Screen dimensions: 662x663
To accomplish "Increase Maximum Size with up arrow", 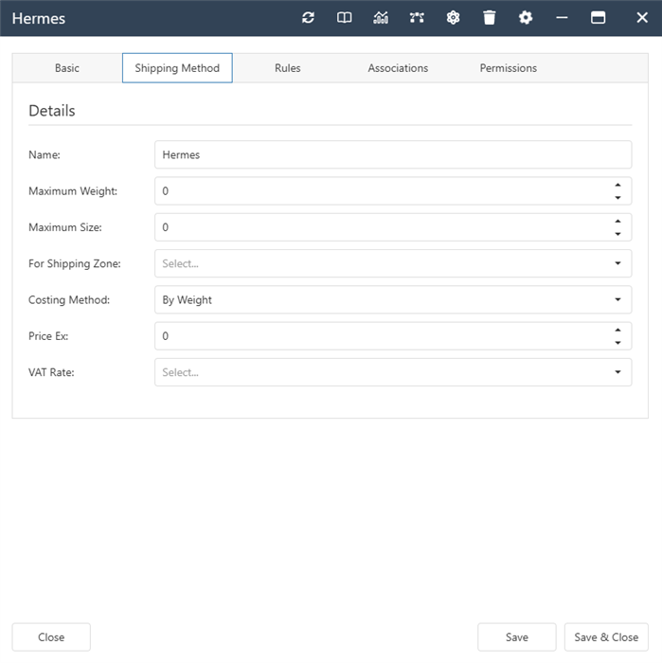I will [618, 221].
